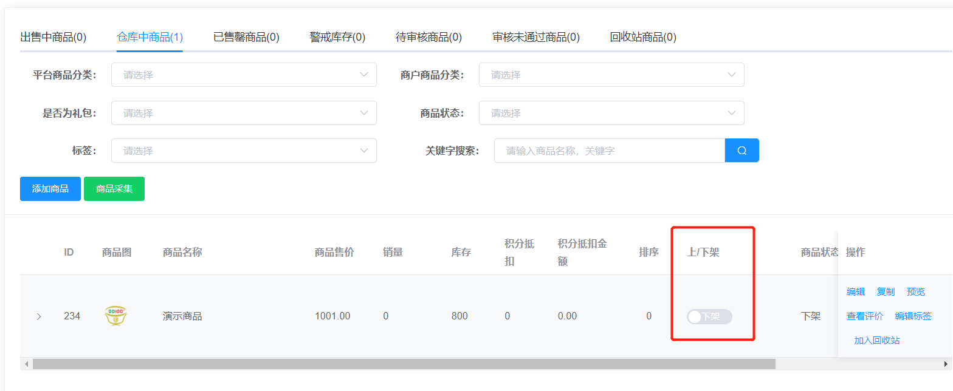Click the 关键字搜索 input field
Viewport: 953px width, 391px height.
point(609,151)
